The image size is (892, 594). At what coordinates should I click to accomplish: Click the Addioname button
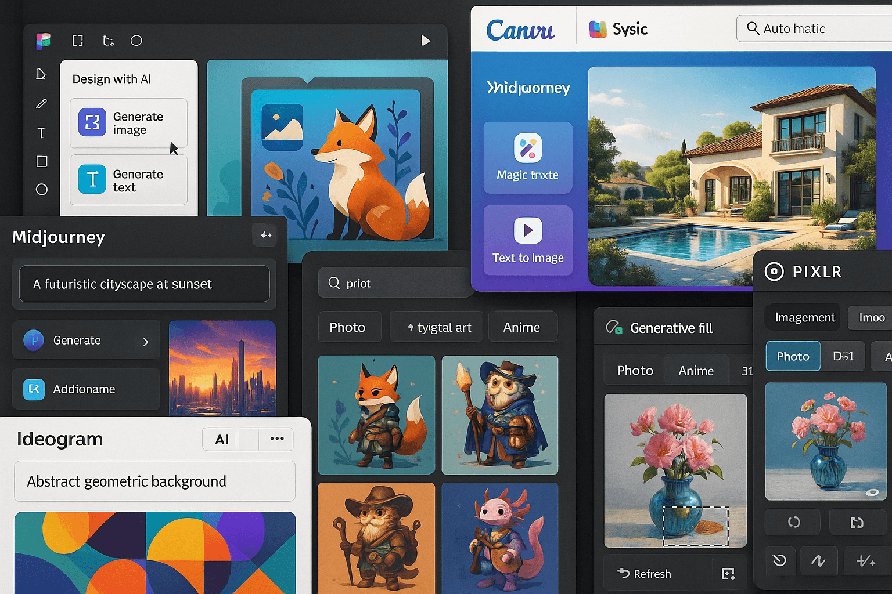click(x=86, y=389)
